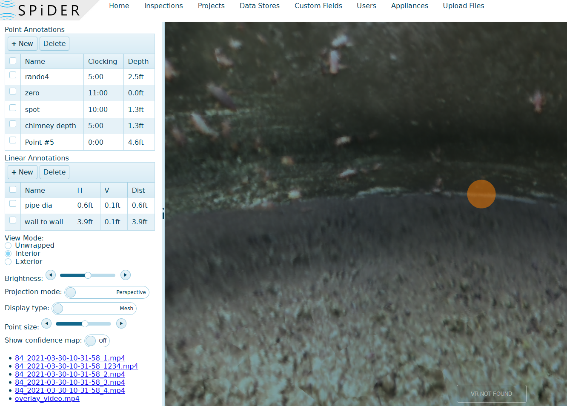Navigate to the Data Stores tab
This screenshot has width=567, height=406.
[x=259, y=6]
